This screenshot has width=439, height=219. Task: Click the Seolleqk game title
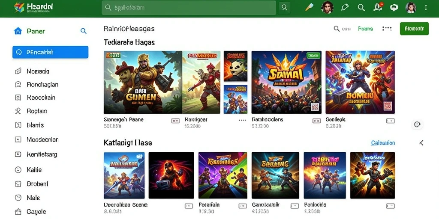point(336,120)
